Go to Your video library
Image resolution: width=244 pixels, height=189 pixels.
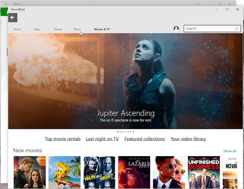[188, 139]
